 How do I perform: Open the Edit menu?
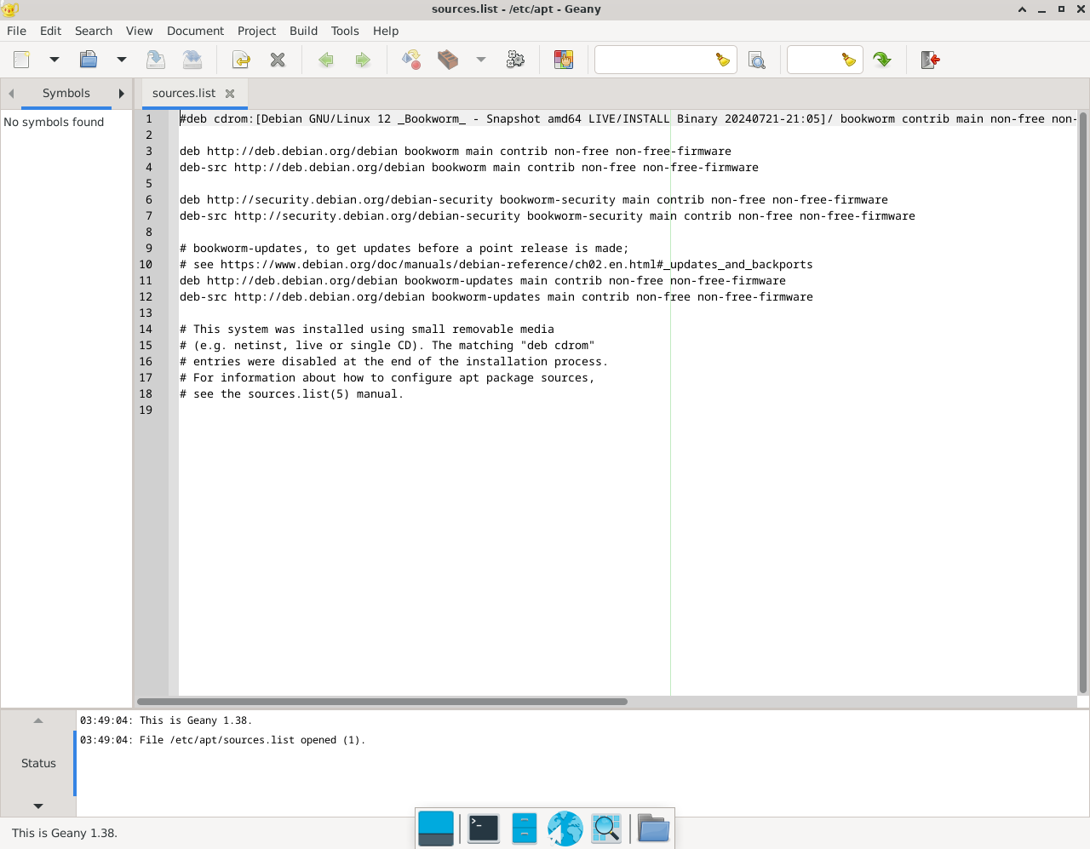coord(50,31)
